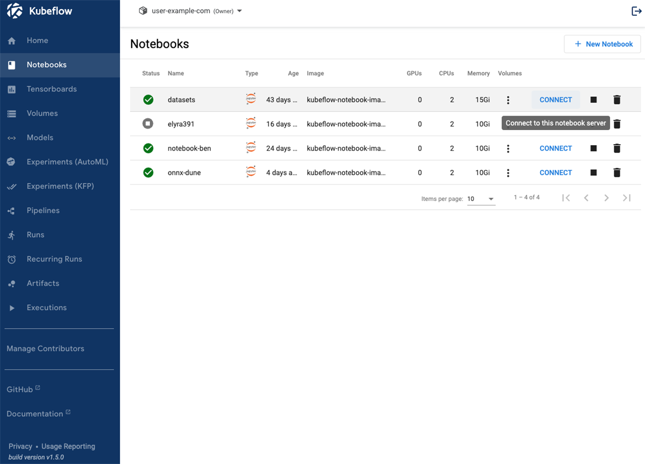Open the options menu for notebook-ben

pos(508,148)
